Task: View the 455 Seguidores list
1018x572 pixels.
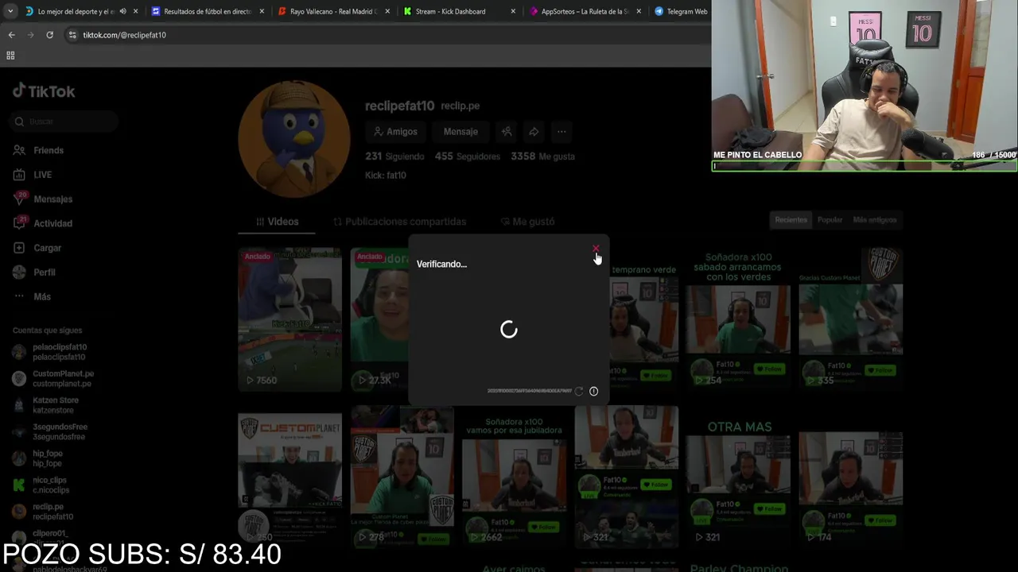Action: [x=468, y=157]
